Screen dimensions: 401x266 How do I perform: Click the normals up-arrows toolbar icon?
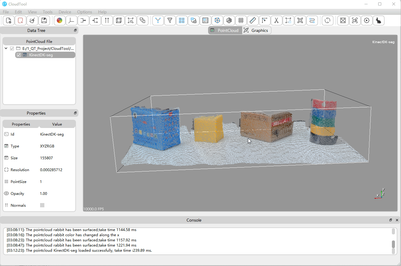point(107,20)
